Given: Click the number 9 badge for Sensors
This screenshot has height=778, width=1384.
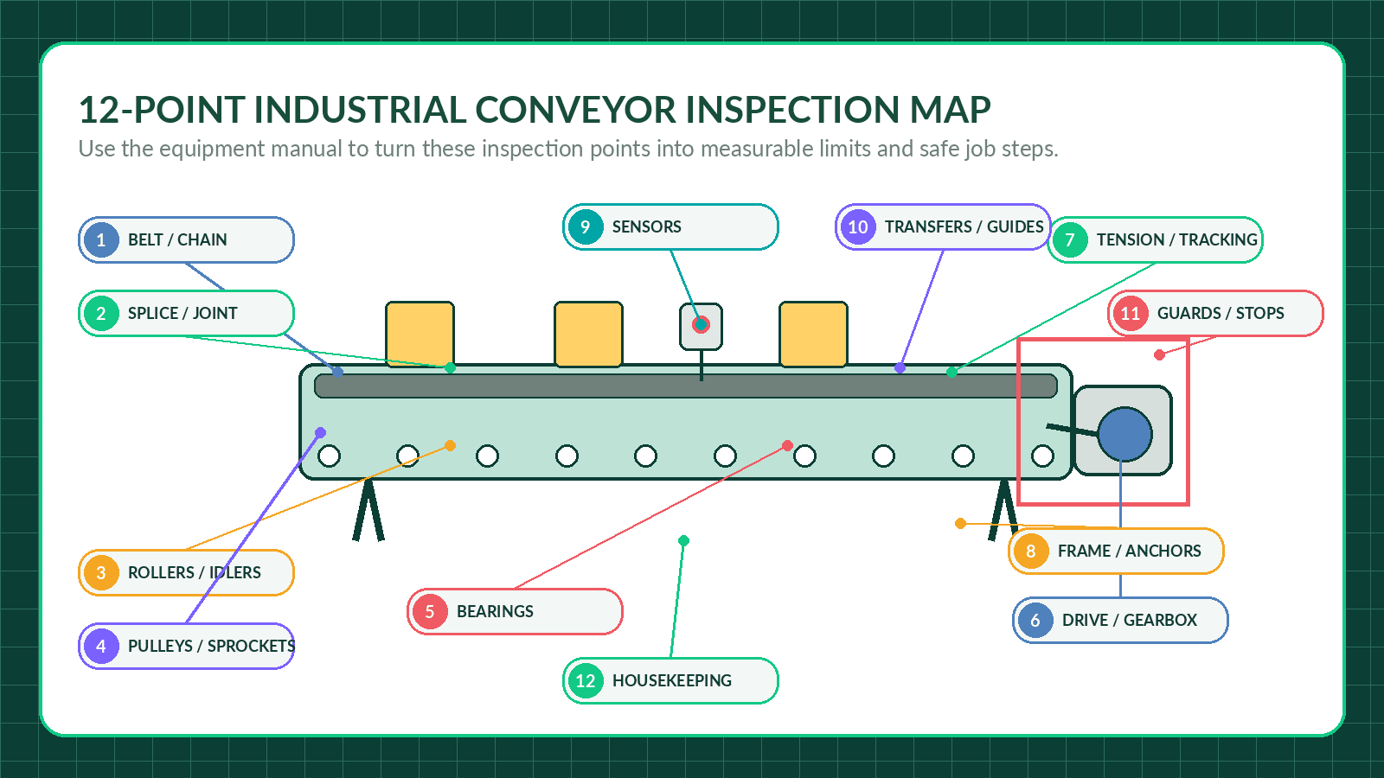Looking at the screenshot, I should pyautogui.click(x=586, y=226).
